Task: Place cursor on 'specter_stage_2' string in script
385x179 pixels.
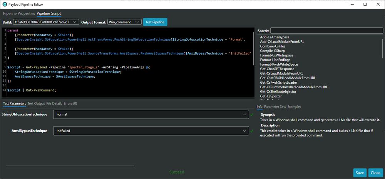Action: pos(84,67)
